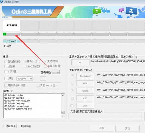Click the log scrollbar down arrow
The height and width of the screenshot is (133, 145).
pyautogui.click(x=63, y=116)
